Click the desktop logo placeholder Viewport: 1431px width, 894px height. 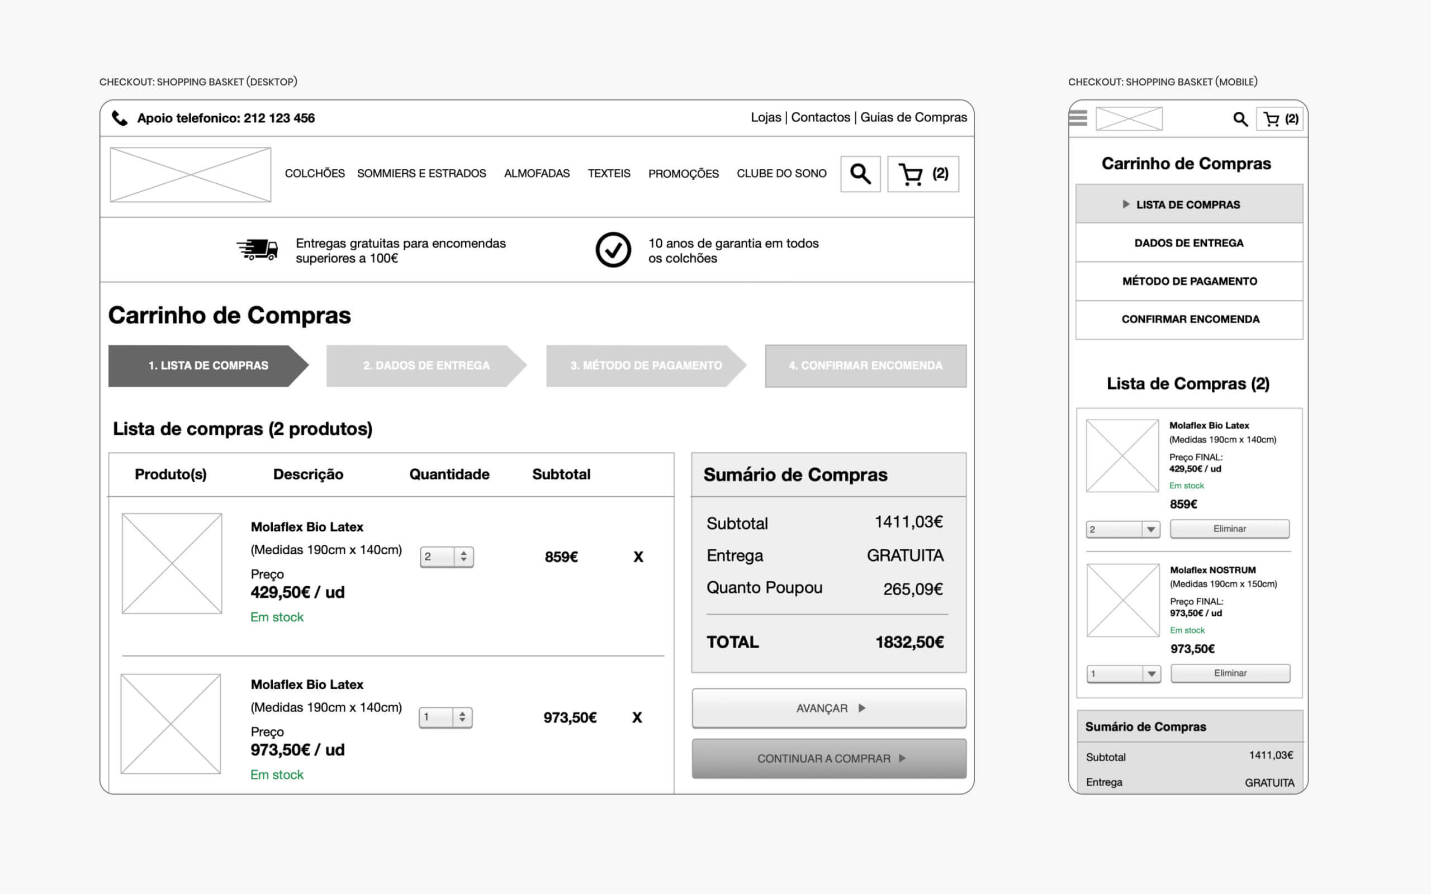[x=191, y=174]
